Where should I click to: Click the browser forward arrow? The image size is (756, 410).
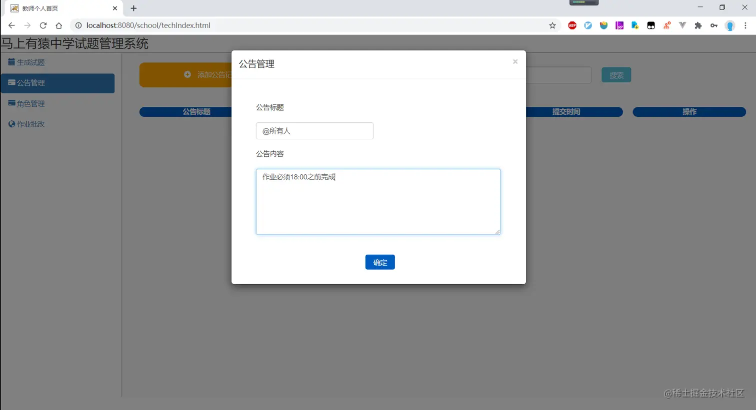pyautogui.click(x=27, y=25)
